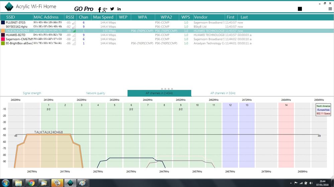Click 802.11 Specs legend entry

[x=323, y=114]
